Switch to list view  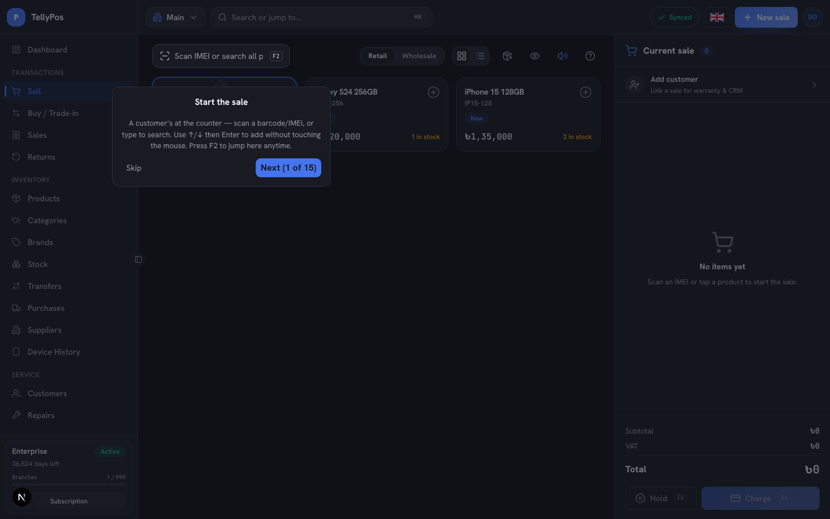480,56
